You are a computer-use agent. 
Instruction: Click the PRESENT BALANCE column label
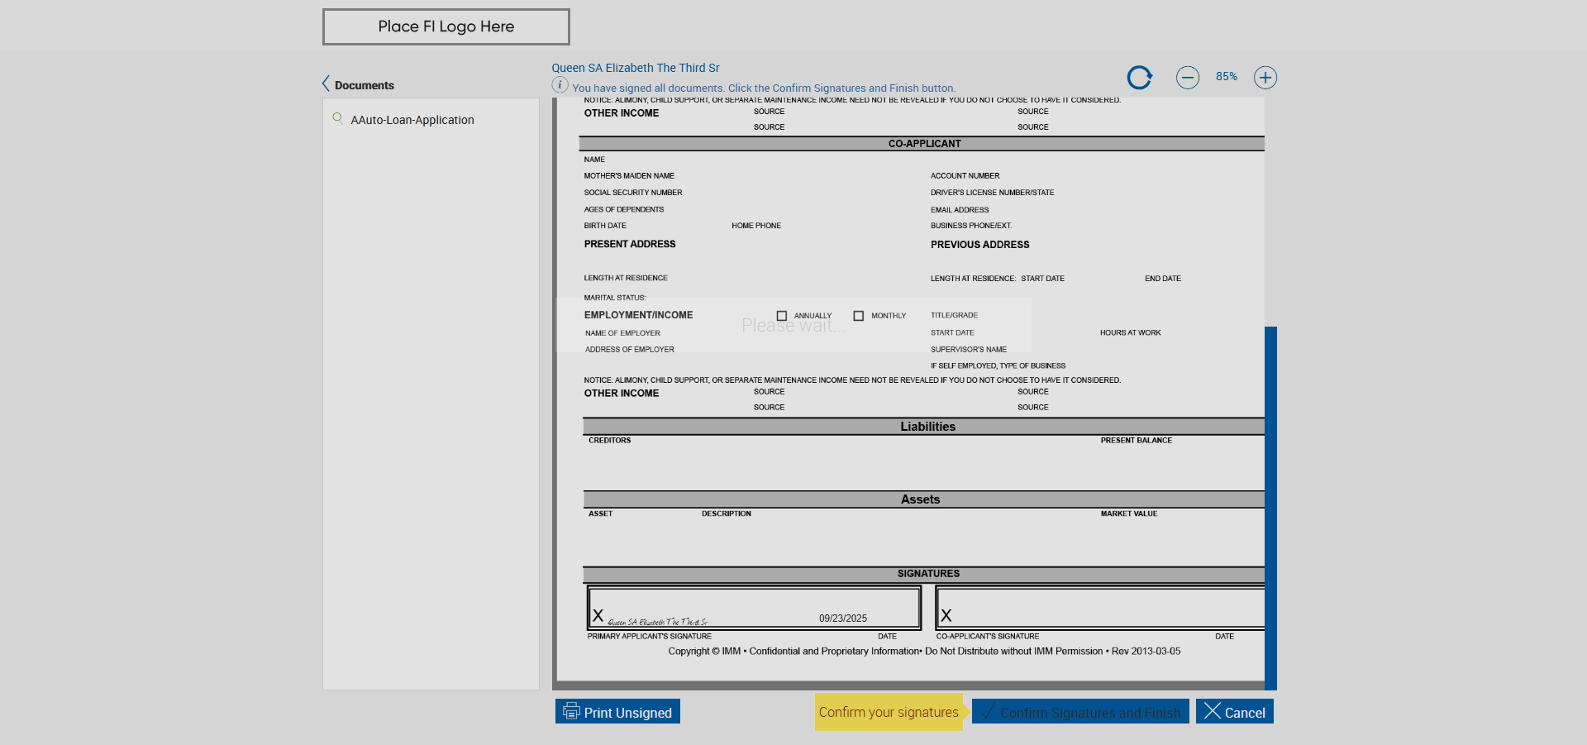point(1137,441)
